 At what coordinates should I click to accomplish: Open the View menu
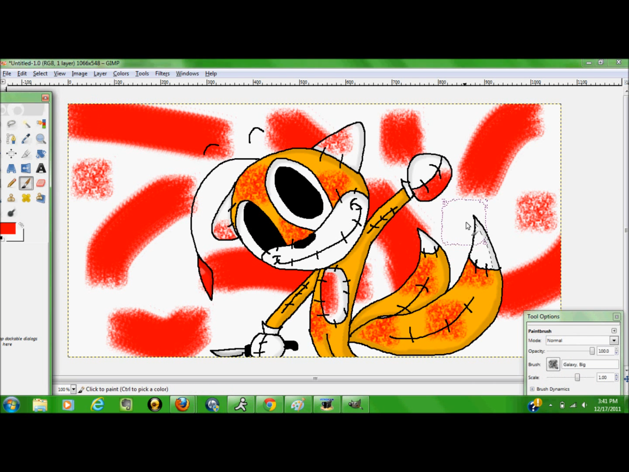(60, 73)
